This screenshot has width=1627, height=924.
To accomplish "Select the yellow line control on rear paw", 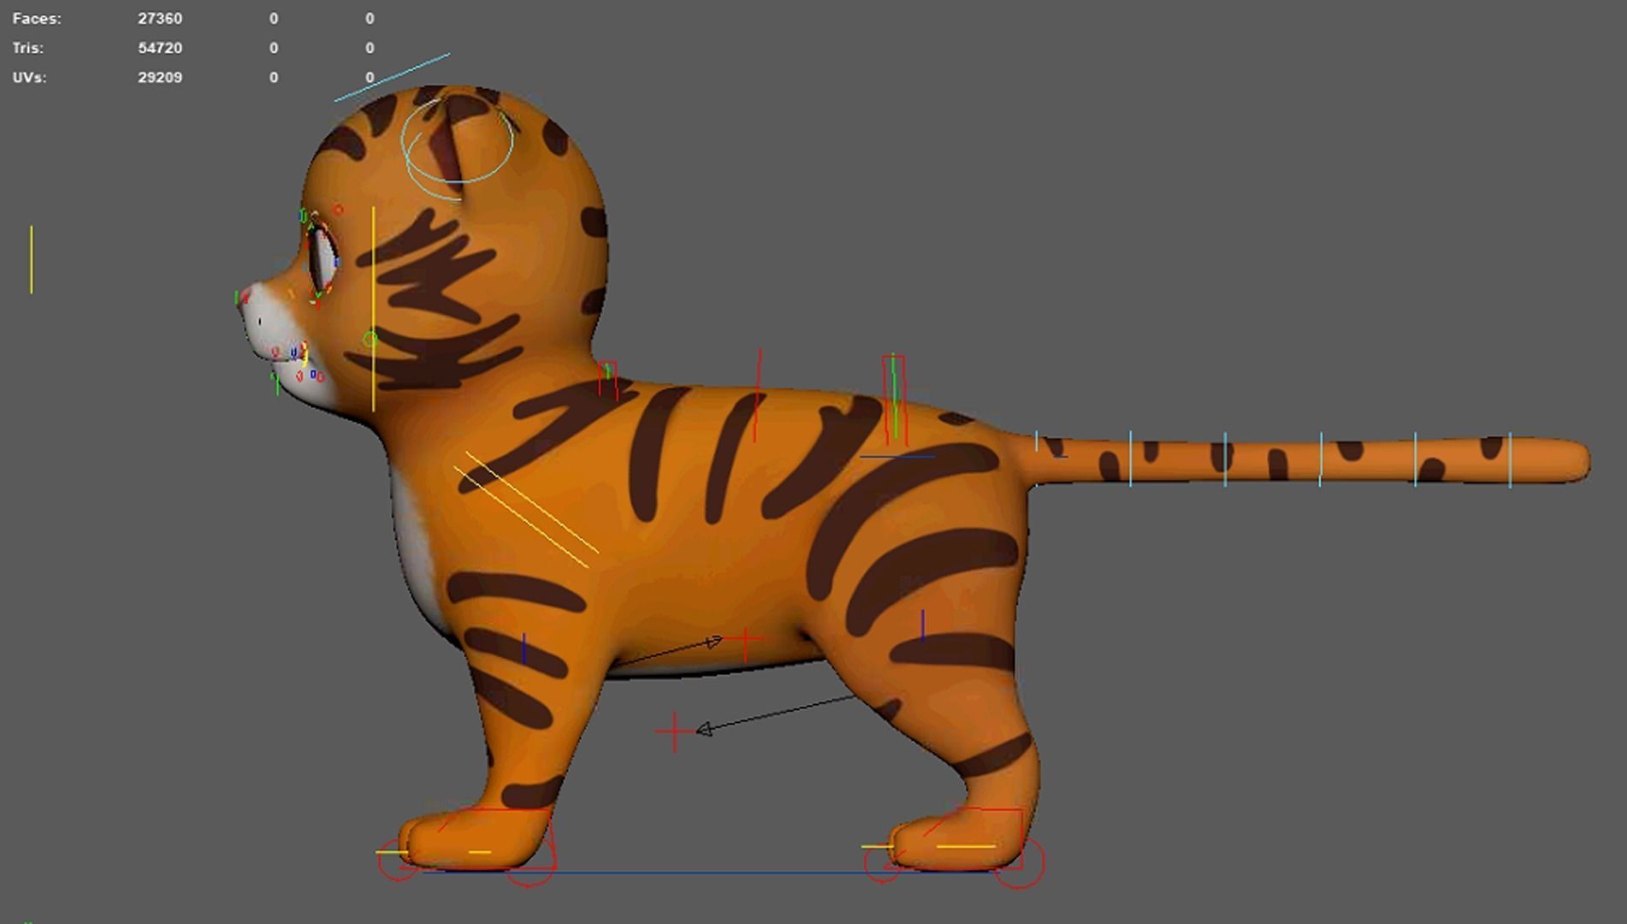I will [966, 846].
